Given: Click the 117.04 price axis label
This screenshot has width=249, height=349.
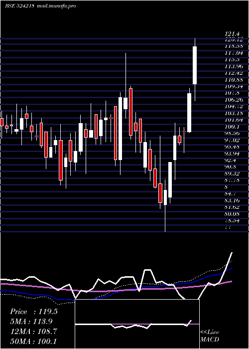Looking at the screenshot, I should (x=234, y=53).
